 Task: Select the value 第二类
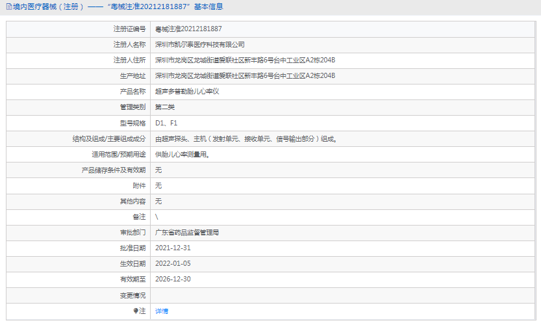point(165,107)
